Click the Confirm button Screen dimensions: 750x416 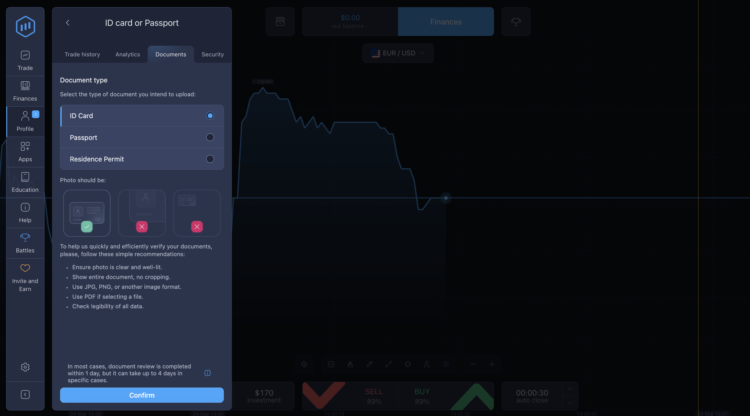coord(142,395)
